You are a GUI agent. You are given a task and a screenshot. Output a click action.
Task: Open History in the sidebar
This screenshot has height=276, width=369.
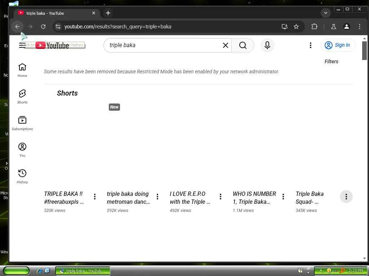(x=22, y=176)
